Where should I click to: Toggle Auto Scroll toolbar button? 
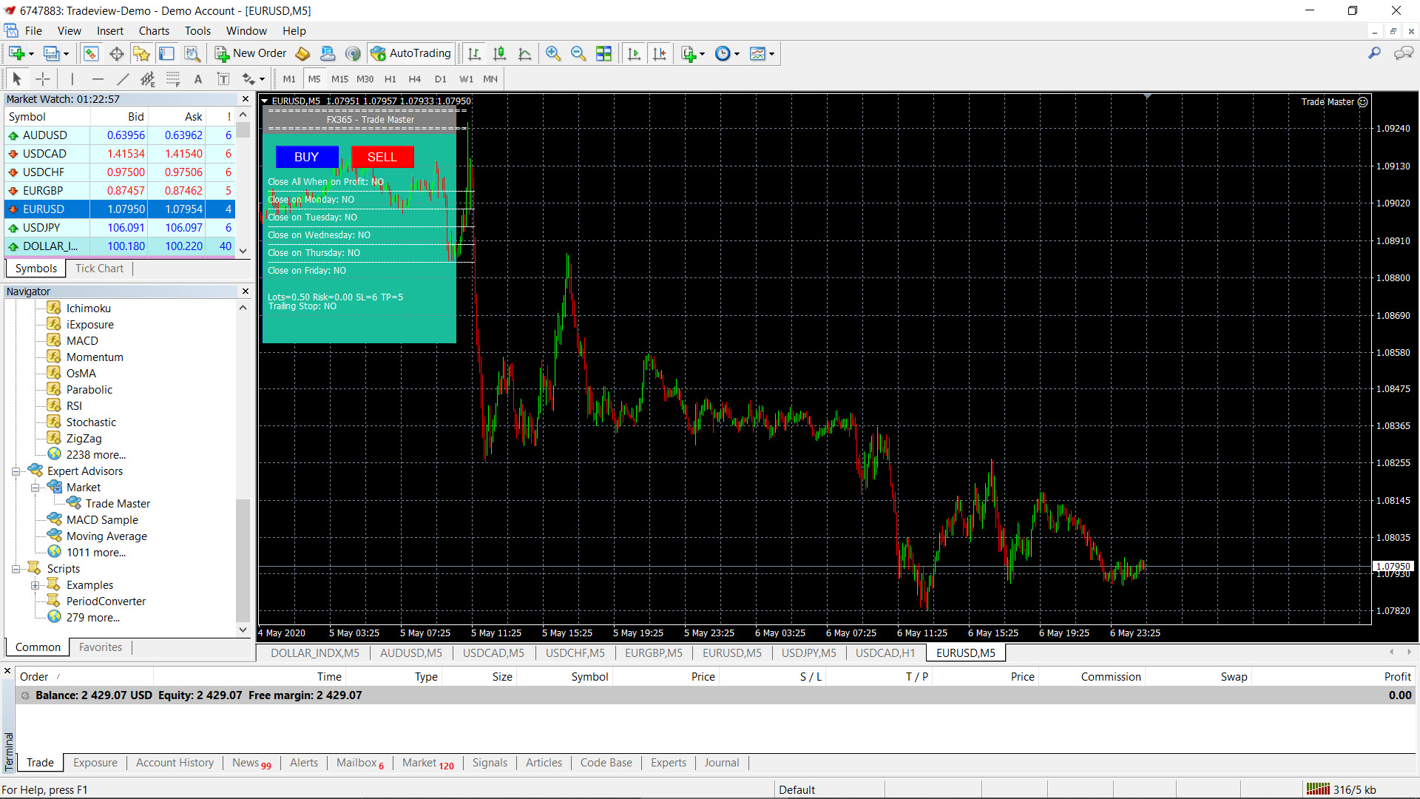tap(634, 53)
